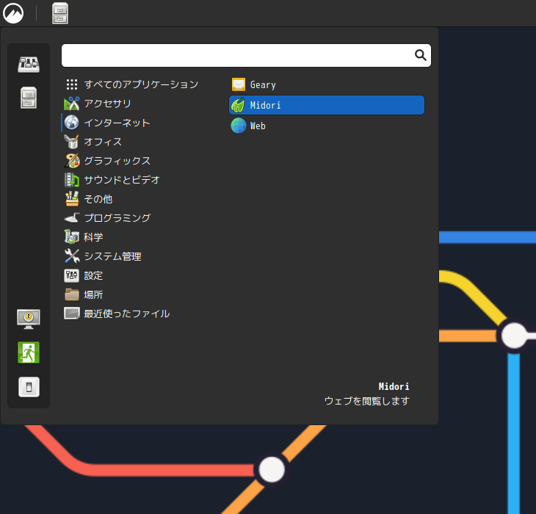Viewport: 536px width, 514px height.
Task: Click the Midori green leaf icon
Action: coord(238,105)
